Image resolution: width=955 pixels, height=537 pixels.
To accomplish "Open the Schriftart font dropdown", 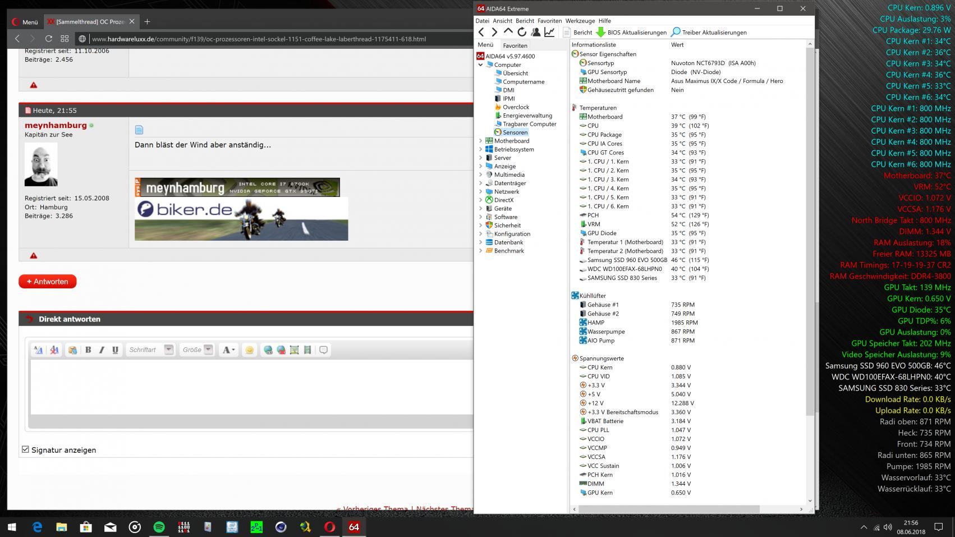I will 150,350.
